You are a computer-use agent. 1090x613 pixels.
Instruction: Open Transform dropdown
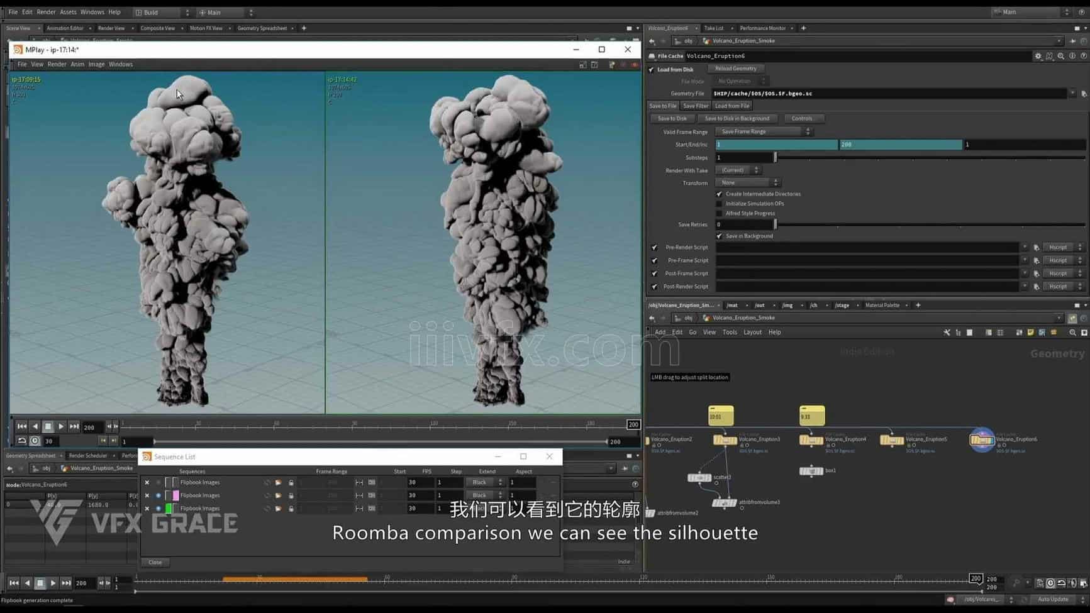pos(748,183)
